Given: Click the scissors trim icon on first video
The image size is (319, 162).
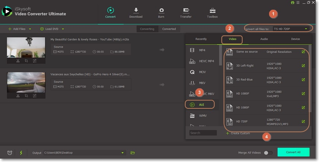Looking at the screenshot, I should 18,61.
